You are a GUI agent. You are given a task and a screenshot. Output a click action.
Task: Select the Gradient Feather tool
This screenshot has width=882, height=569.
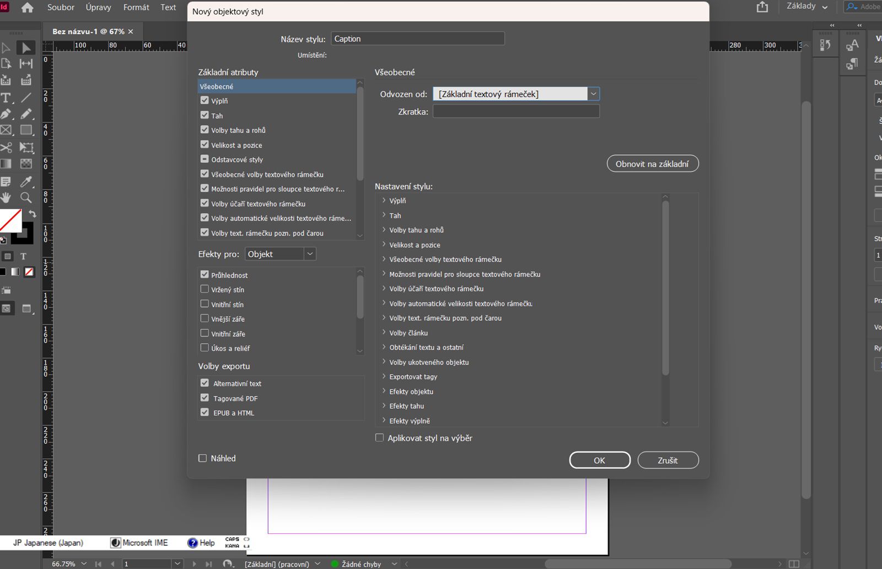click(26, 164)
